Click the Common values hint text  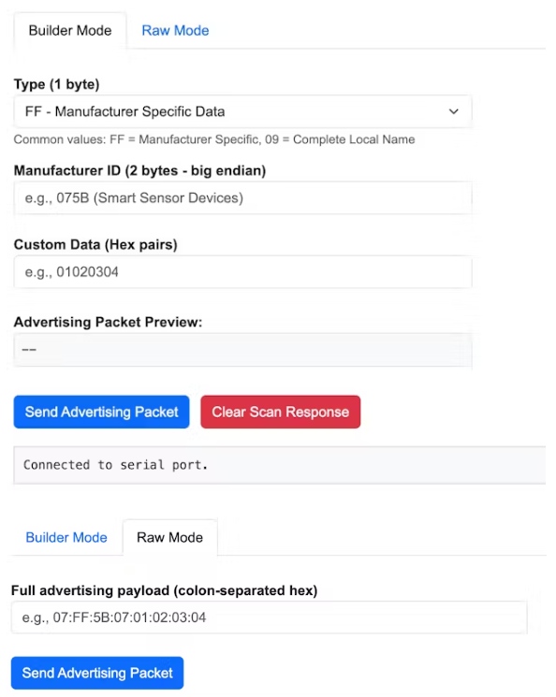(x=214, y=139)
